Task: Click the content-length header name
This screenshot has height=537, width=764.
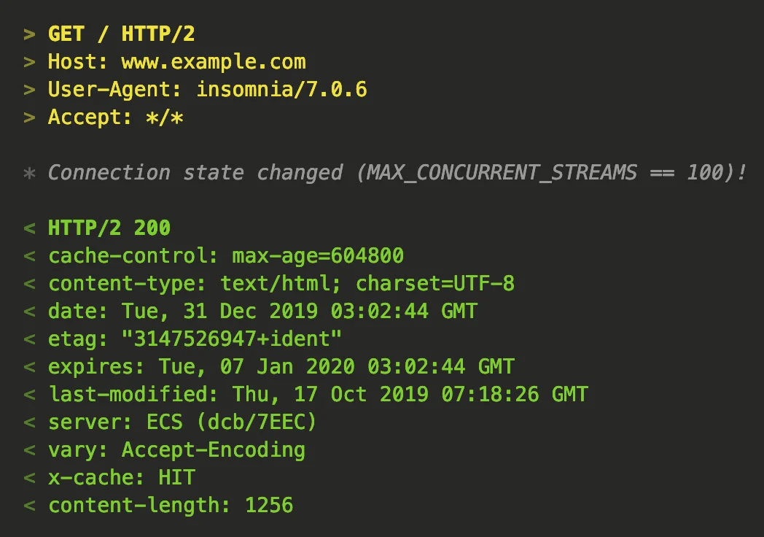Action: click(139, 506)
